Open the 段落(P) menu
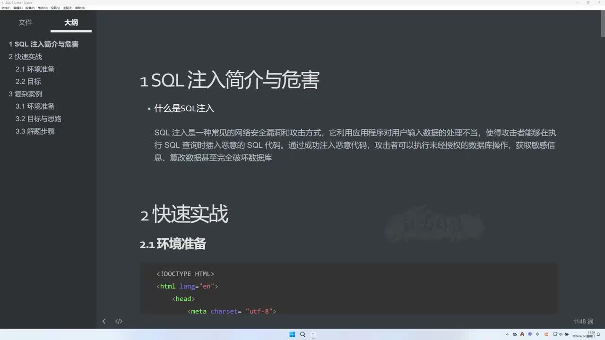 click(x=30, y=8)
